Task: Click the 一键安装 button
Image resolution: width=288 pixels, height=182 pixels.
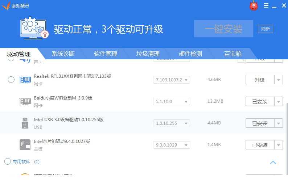Action: 223,29
